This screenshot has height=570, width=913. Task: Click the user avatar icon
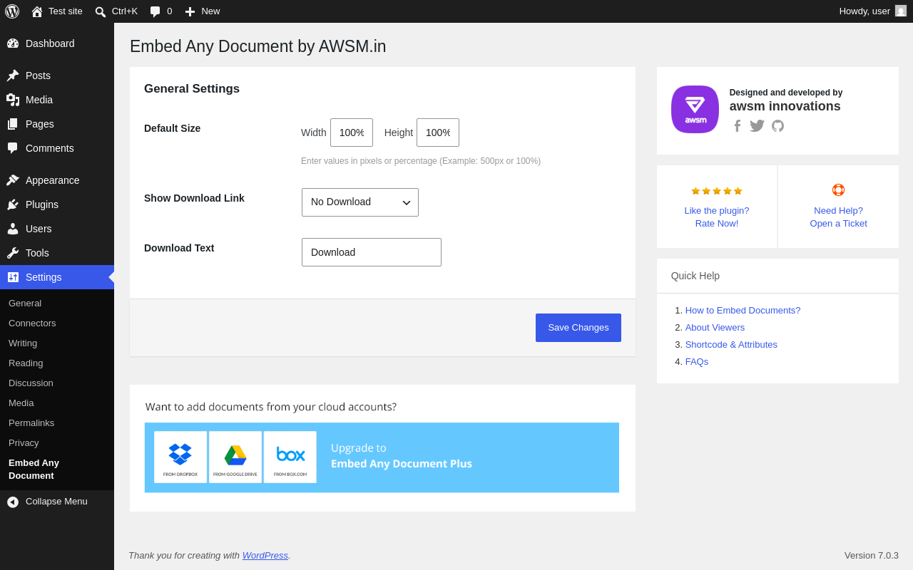tap(901, 11)
